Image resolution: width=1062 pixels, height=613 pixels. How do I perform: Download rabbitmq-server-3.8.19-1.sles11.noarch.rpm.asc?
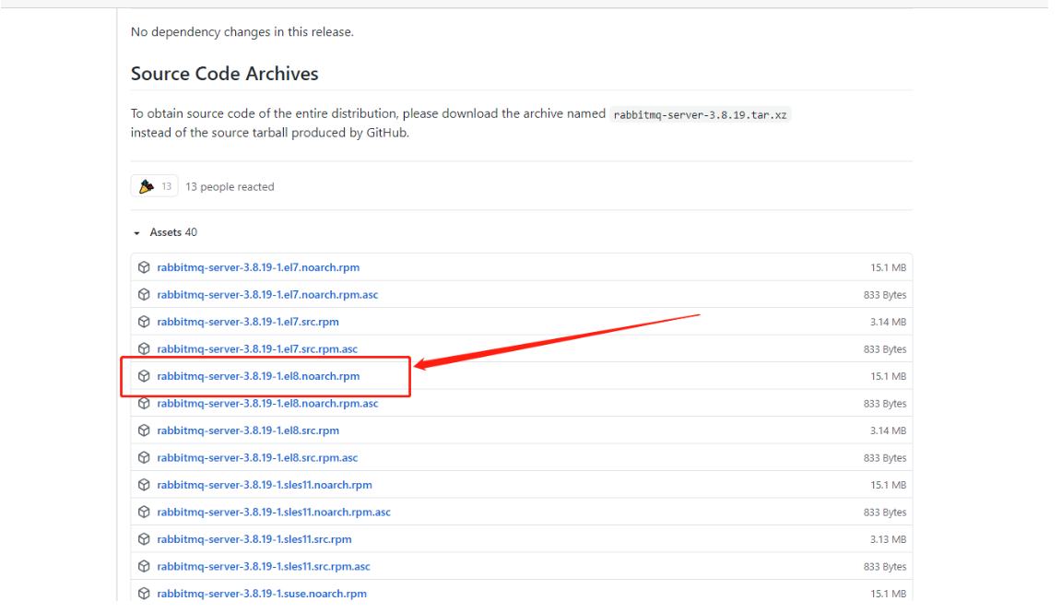[x=274, y=513]
